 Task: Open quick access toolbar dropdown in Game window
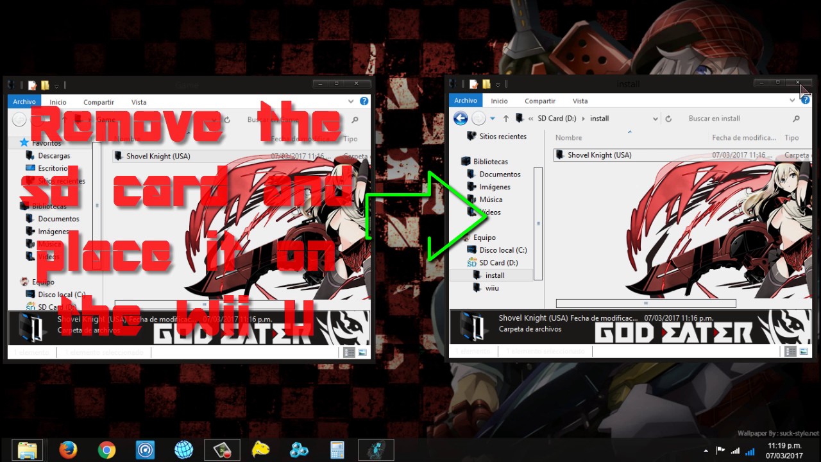tap(56, 86)
